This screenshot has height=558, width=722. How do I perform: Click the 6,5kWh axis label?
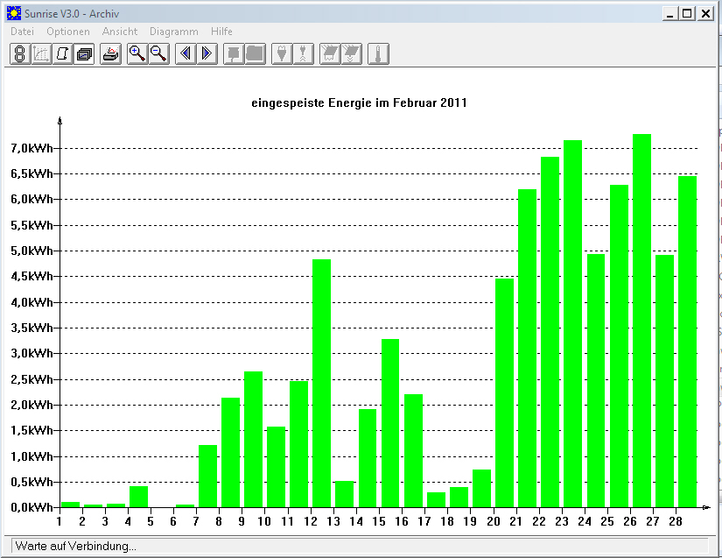32,173
